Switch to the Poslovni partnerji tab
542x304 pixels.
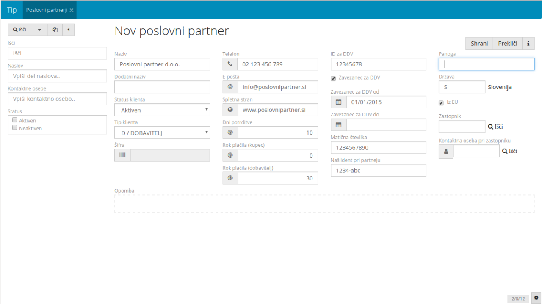tap(47, 10)
